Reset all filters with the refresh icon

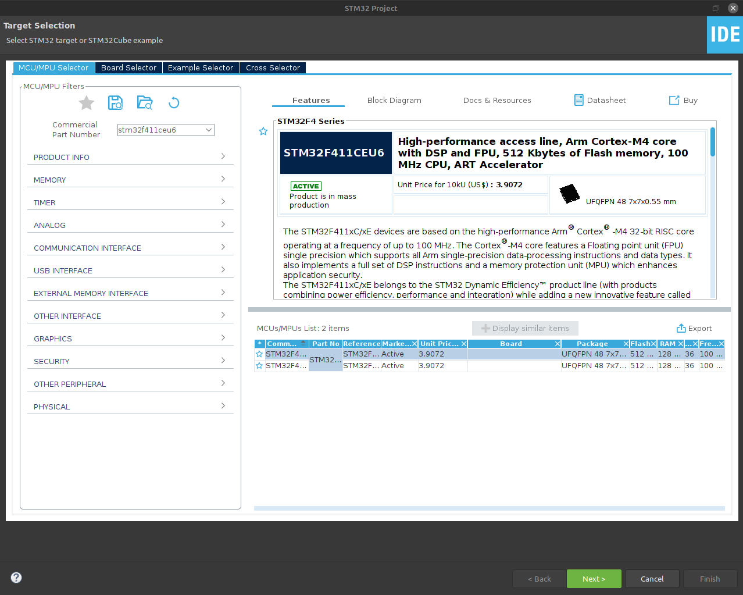tap(174, 103)
